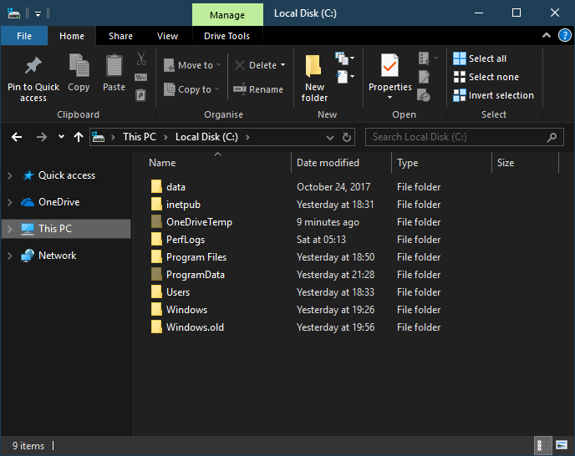
Task: Click the Easy access icon
Action: point(342,77)
